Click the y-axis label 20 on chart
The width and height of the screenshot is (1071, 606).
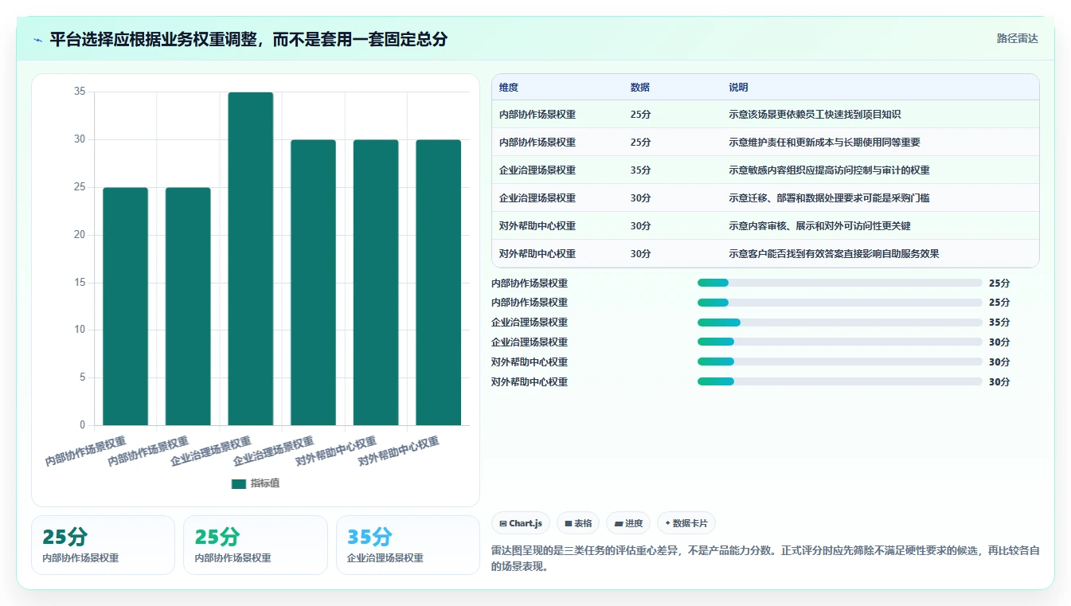(x=80, y=235)
